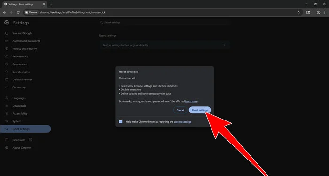Open On startup settings section
329x176 pixels.
[19, 88]
